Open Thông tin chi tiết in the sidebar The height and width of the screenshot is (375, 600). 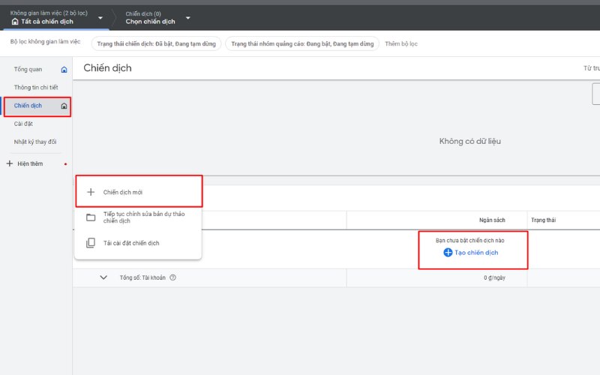[36, 88]
